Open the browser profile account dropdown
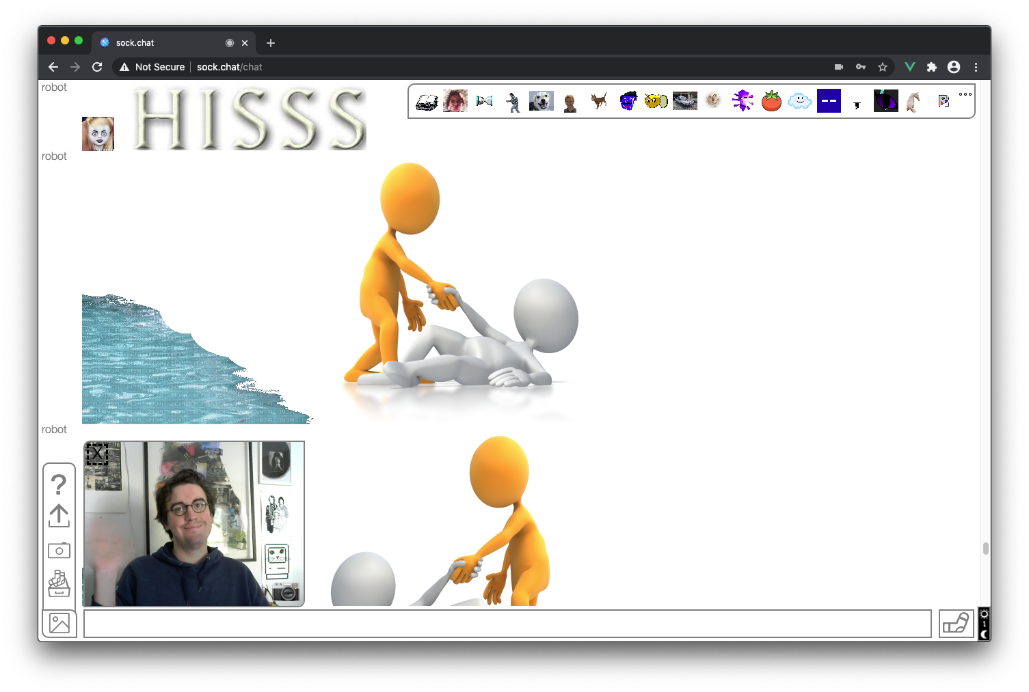 pyautogui.click(x=954, y=66)
